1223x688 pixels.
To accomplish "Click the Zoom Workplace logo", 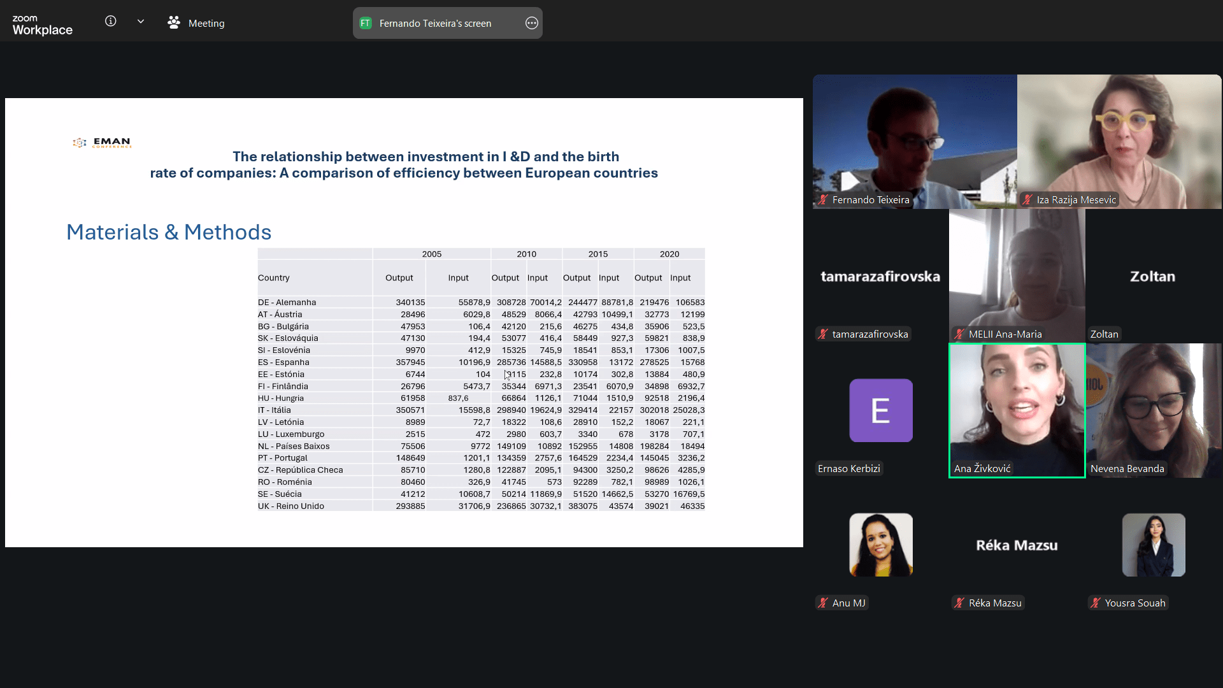I will (42, 25).
